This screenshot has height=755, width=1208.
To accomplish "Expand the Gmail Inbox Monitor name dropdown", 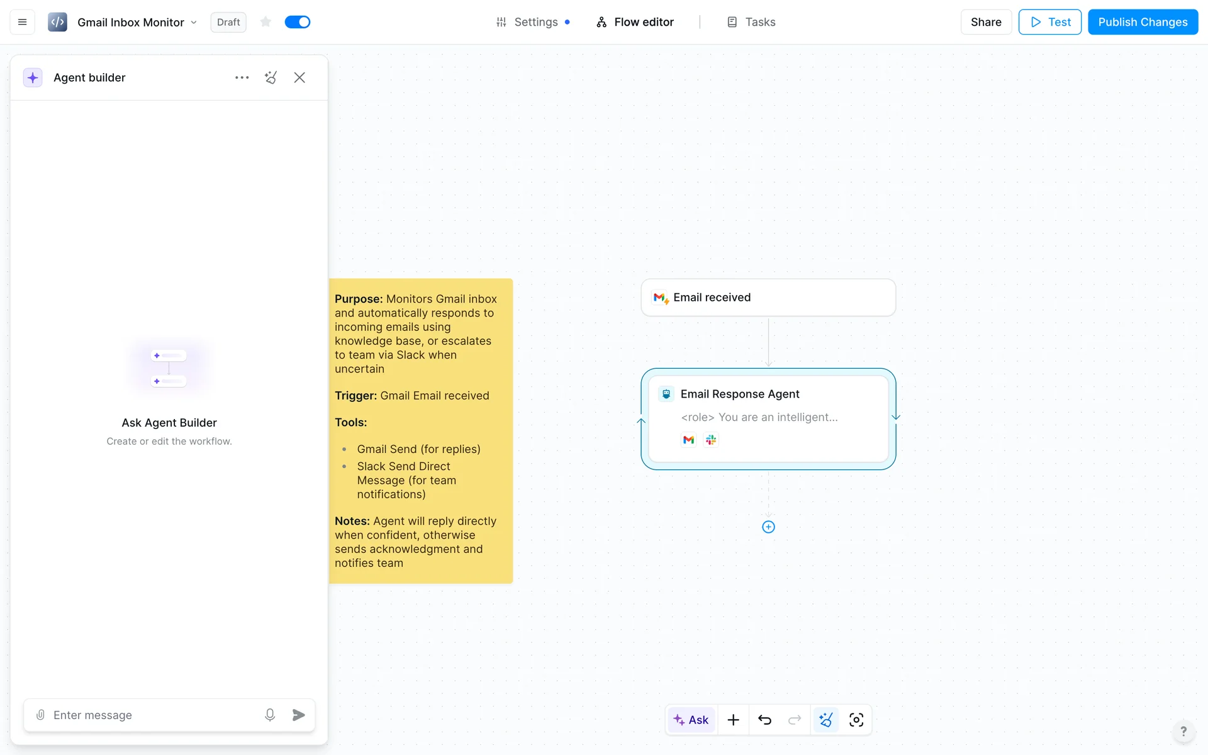I will point(194,23).
